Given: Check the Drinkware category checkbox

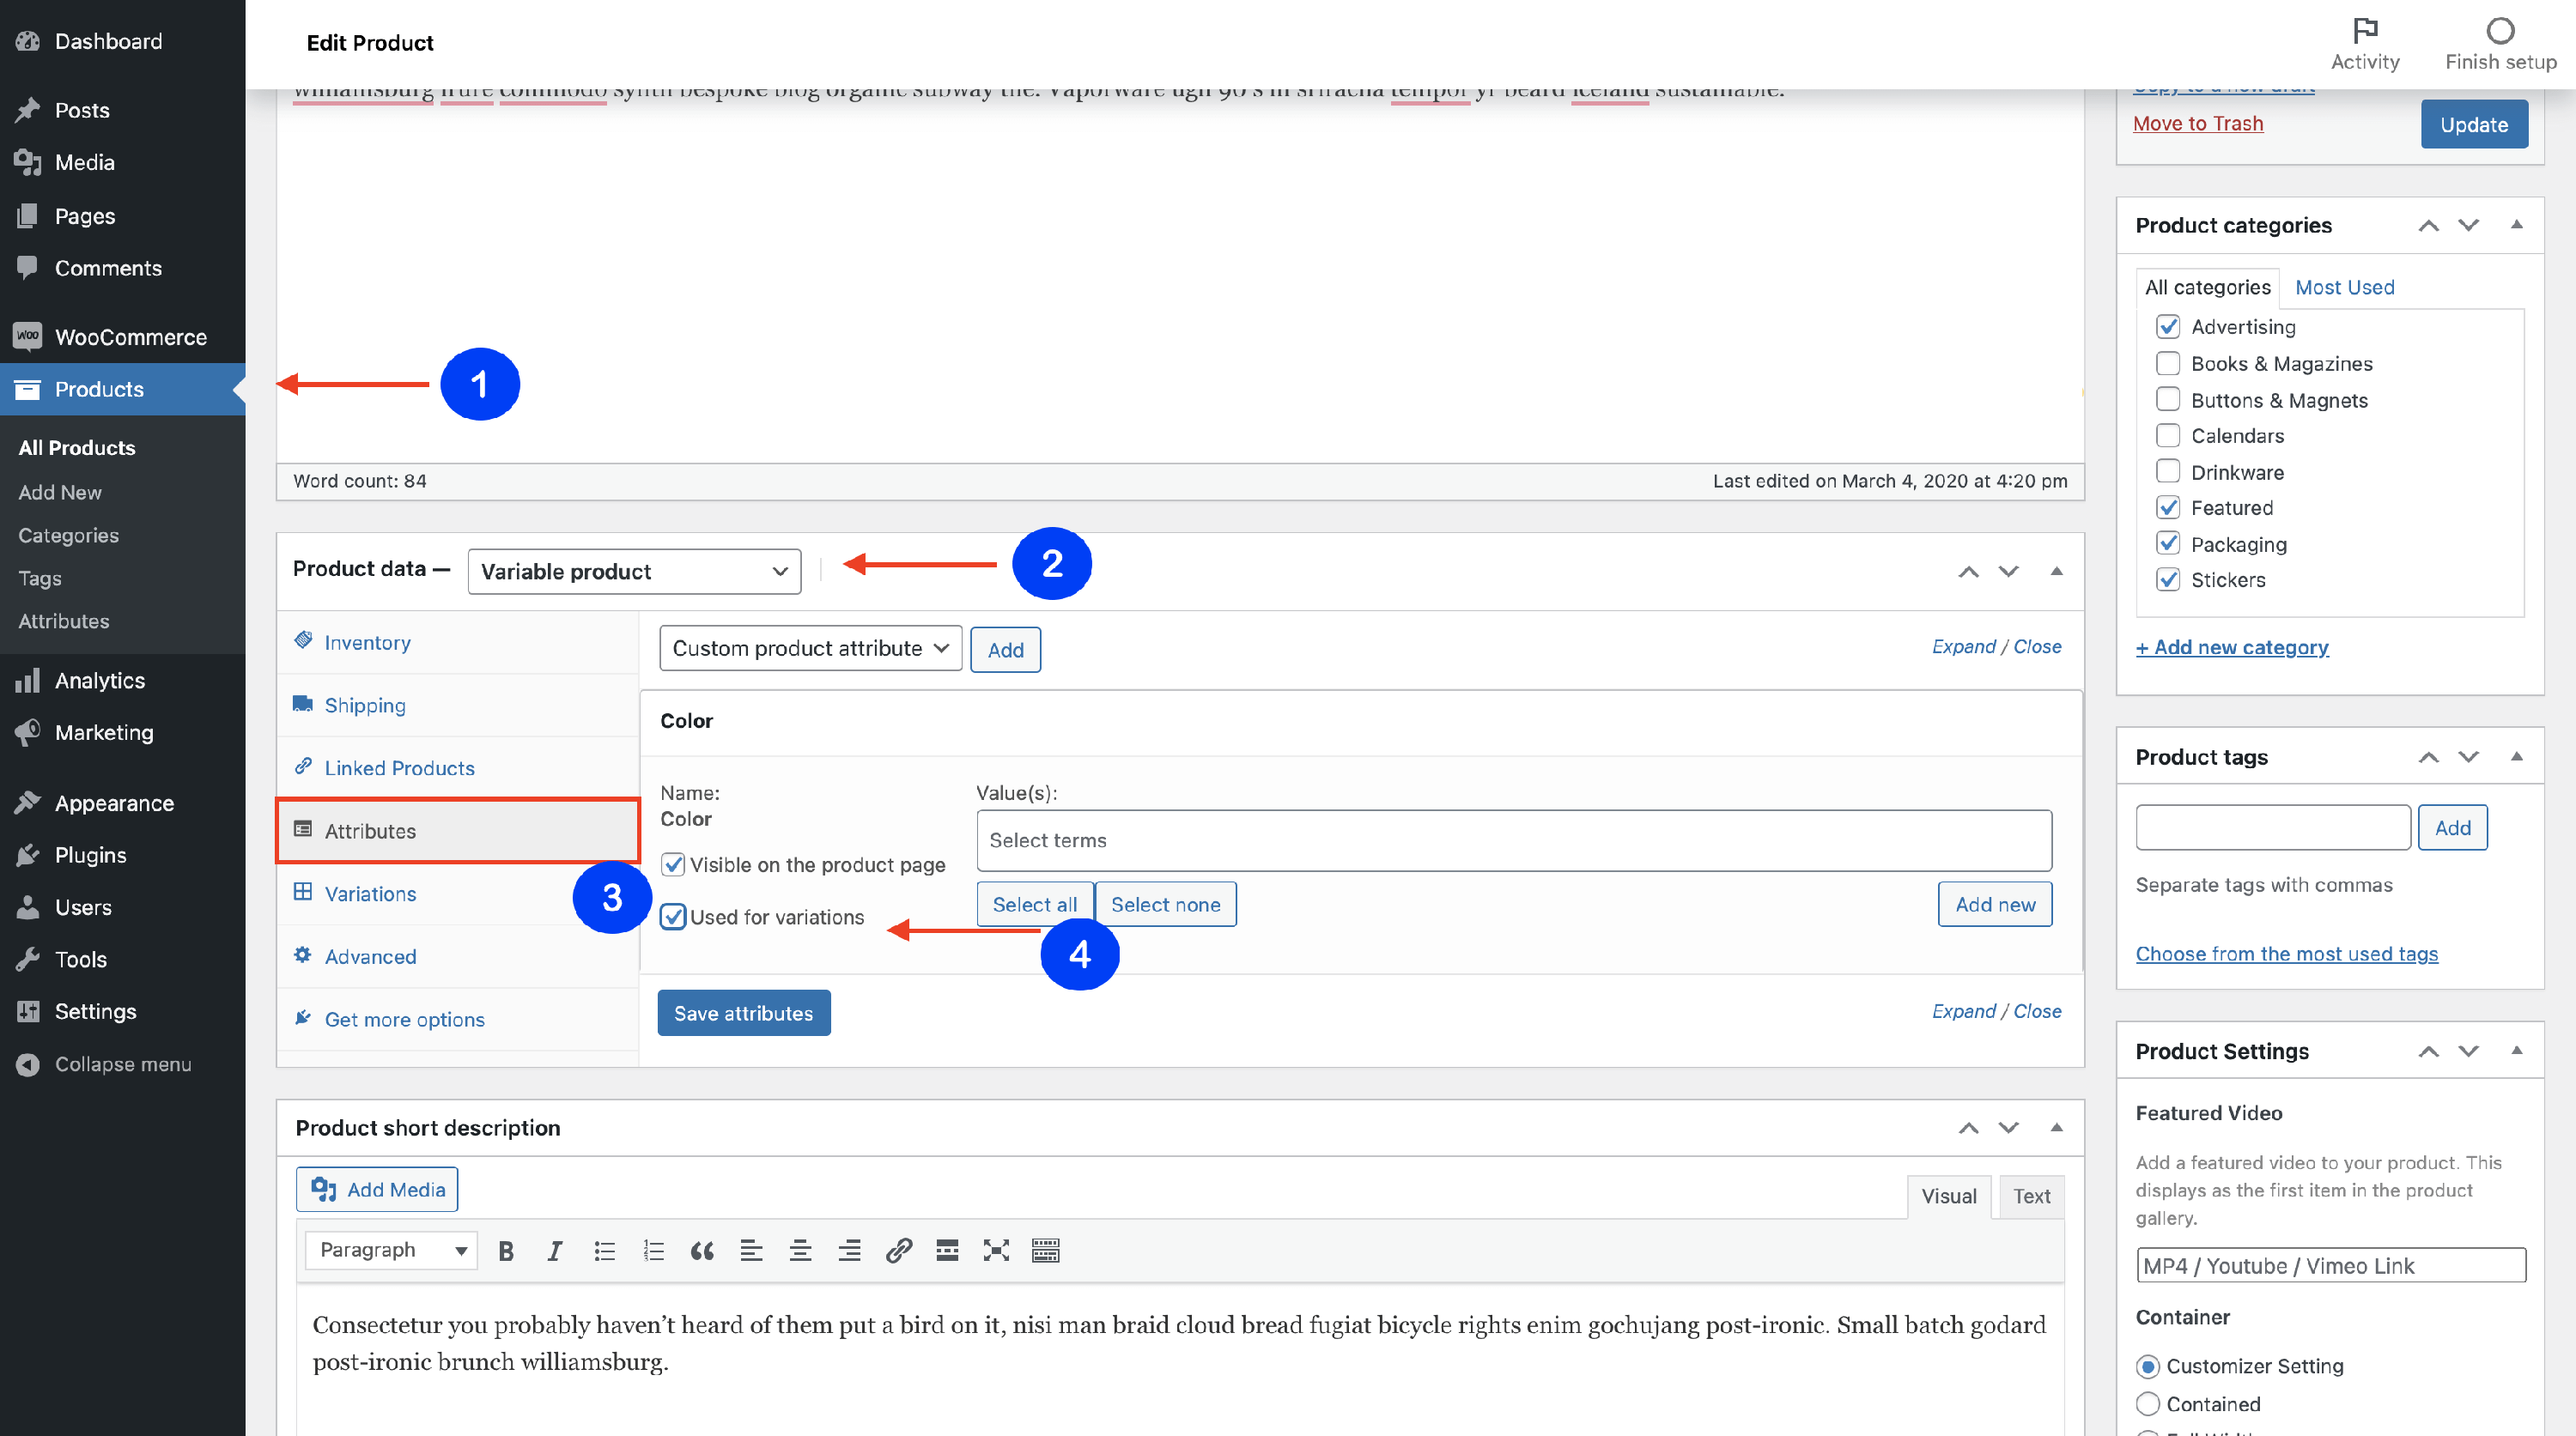Looking at the screenshot, I should click(2167, 472).
